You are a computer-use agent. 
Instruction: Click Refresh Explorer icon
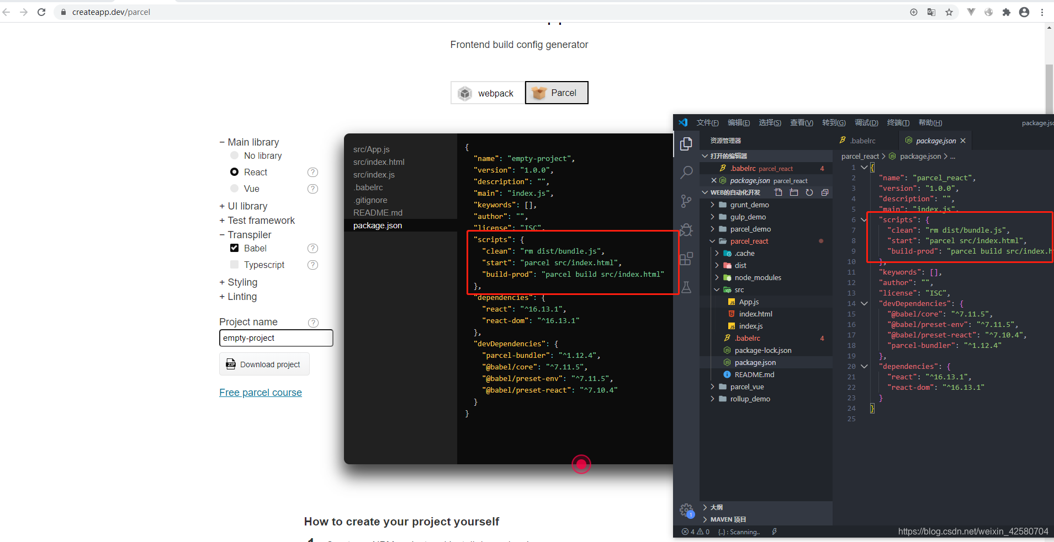(809, 192)
